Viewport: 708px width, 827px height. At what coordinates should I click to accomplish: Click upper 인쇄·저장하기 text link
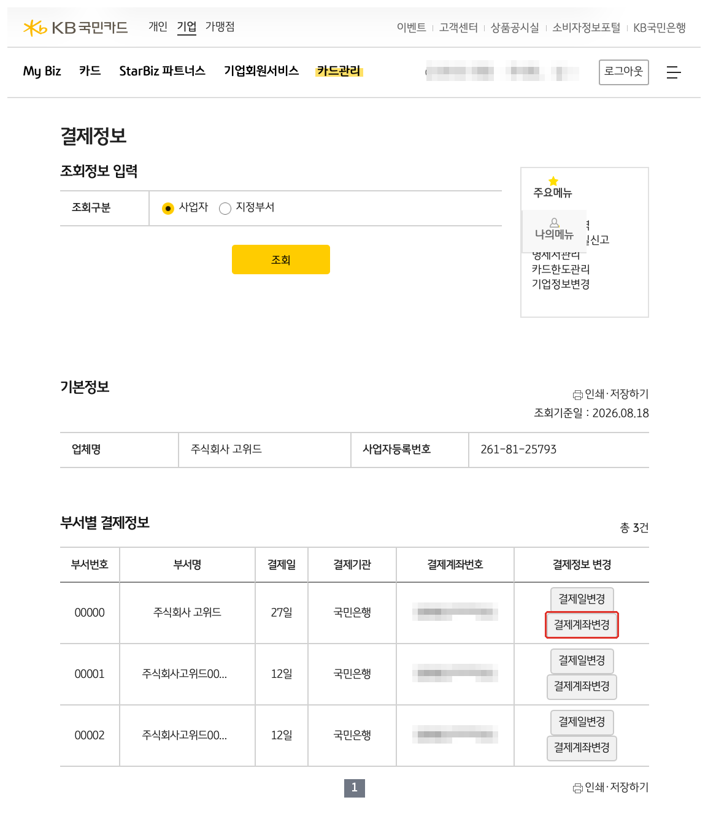[617, 394]
